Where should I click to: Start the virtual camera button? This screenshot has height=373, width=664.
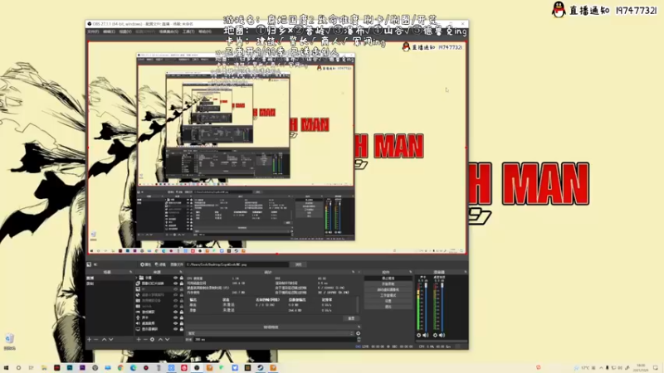point(388,289)
